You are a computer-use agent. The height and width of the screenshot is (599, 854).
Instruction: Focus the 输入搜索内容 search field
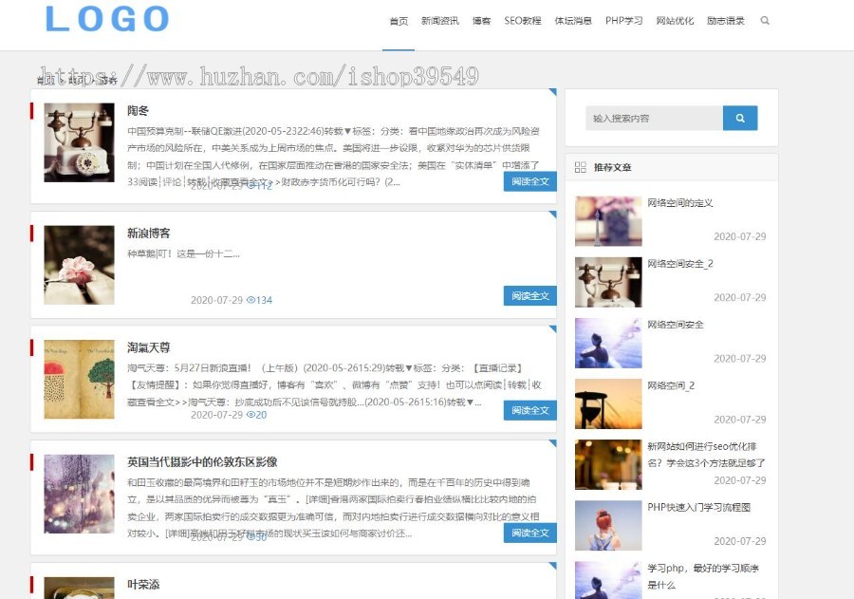pos(654,118)
